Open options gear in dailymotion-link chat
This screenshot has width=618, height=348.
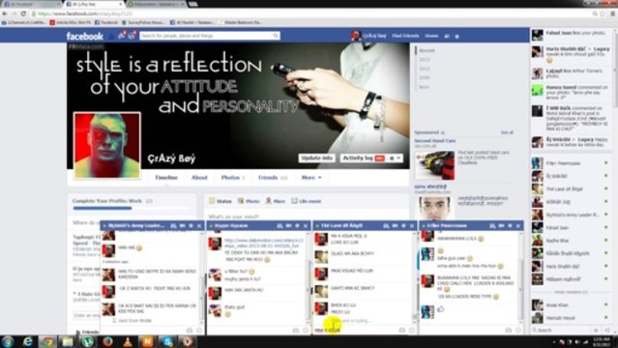298,226
